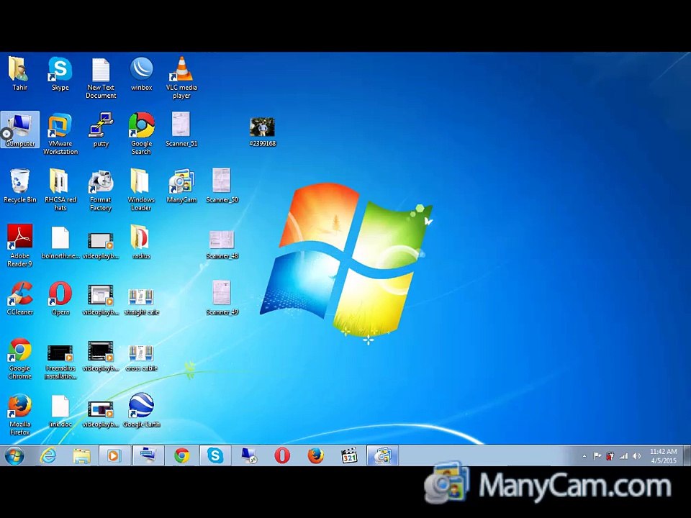Select the straight cale image file
The image size is (691, 518).
[142, 301]
